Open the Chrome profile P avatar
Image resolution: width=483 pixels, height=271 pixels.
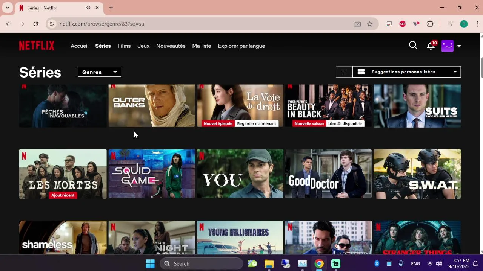(x=464, y=24)
